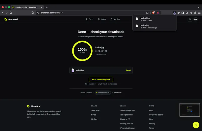Open a new browser tab with plus
The width and height of the screenshot is (202, 131).
point(47,7)
